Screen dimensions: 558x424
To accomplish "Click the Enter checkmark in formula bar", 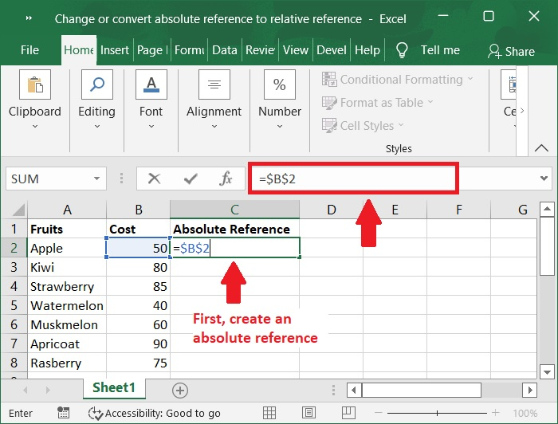I will click(x=190, y=179).
